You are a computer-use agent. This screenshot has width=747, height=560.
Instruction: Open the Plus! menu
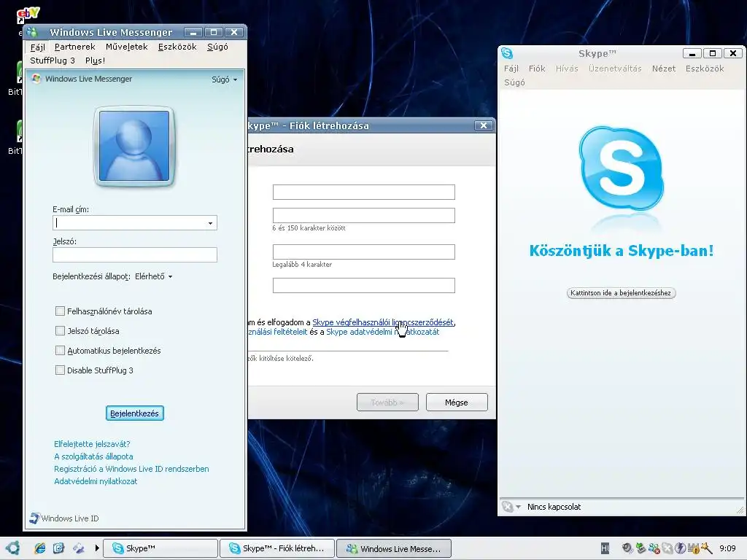pos(95,61)
